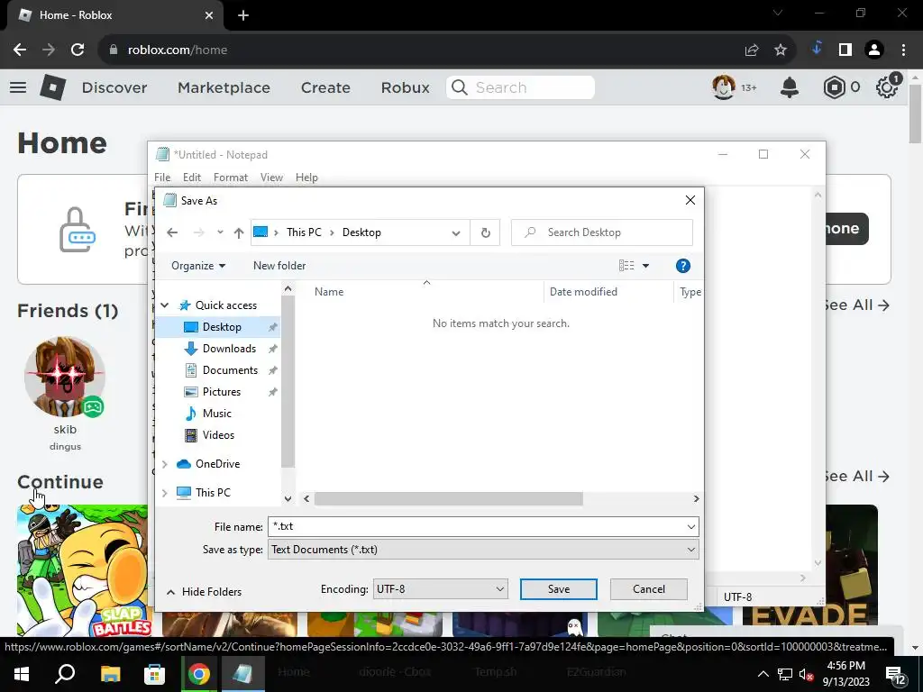Change the view layout icon in Save As
The width and height of the screenshot is (923, 692).
tap(626, 266)
